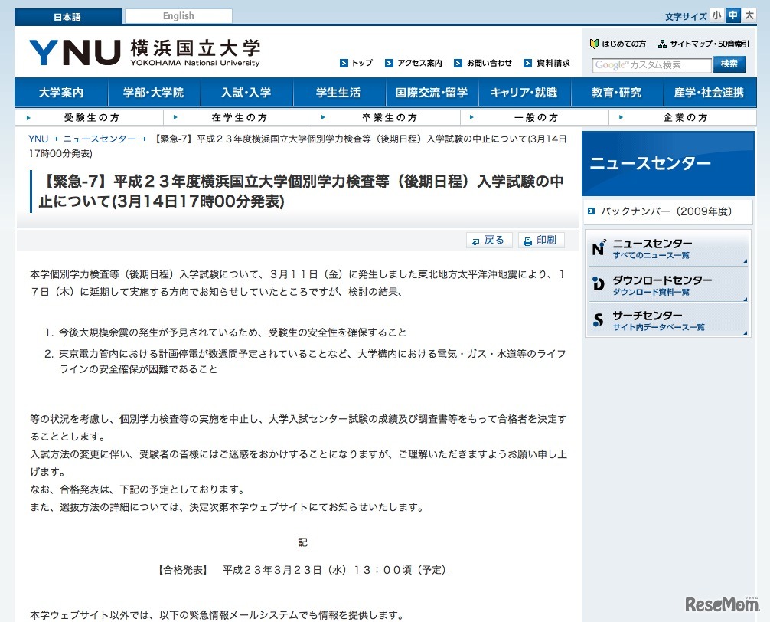770x622 pixels.
Task: Open the 入試・入学 menu
Action: tap(246, 92)
